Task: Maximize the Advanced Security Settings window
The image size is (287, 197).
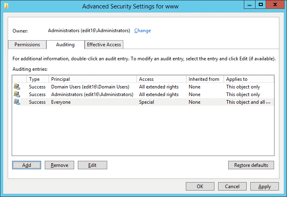Action: pos(261,4)
